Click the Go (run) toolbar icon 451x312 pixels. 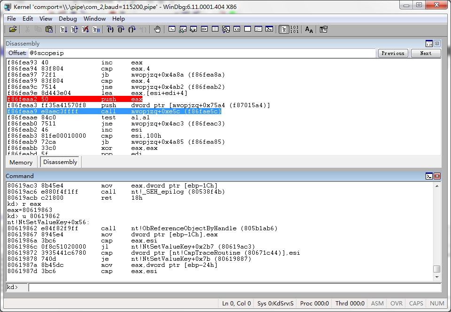[x=63, y=29]
